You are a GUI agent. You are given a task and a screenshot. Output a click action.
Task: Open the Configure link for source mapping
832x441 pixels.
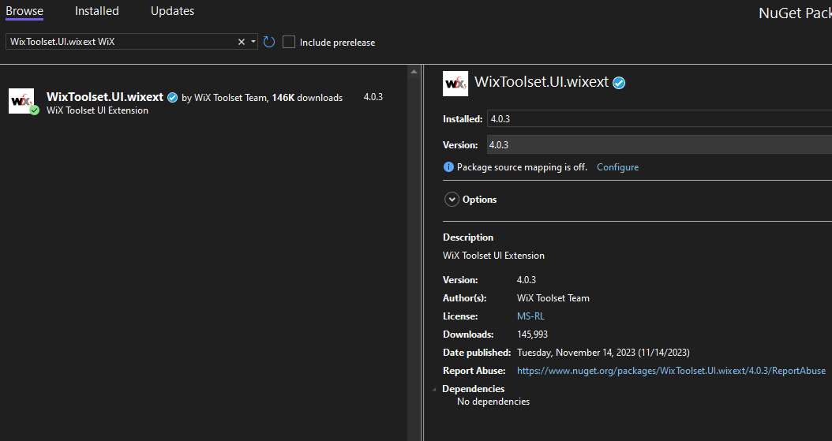(x=617, y=167)
